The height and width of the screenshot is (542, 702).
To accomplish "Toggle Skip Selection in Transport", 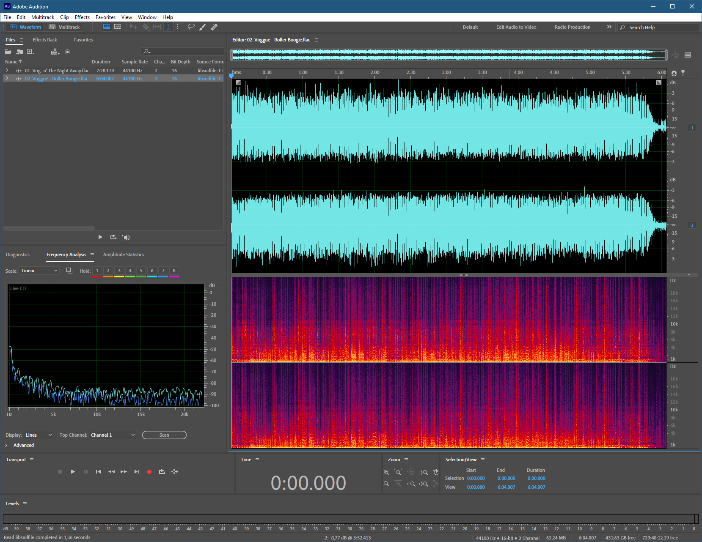I will [175, 471].
